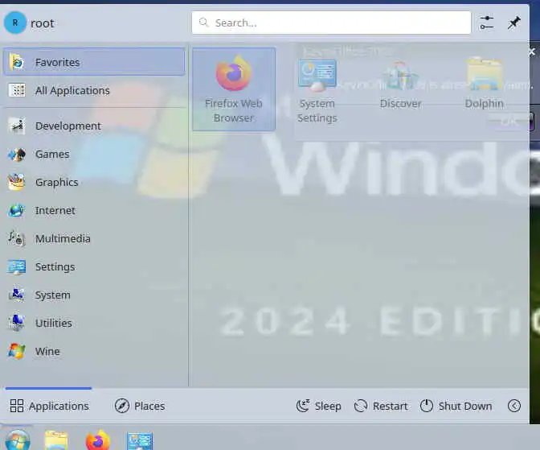Expand more power options arrow
Image resolution: width=540 pixels, height=450 pixels.
pos(513,406)
